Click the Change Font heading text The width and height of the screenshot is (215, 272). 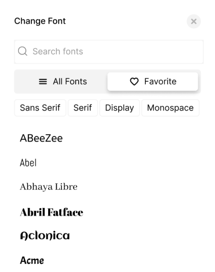click(x=40, y=21)
